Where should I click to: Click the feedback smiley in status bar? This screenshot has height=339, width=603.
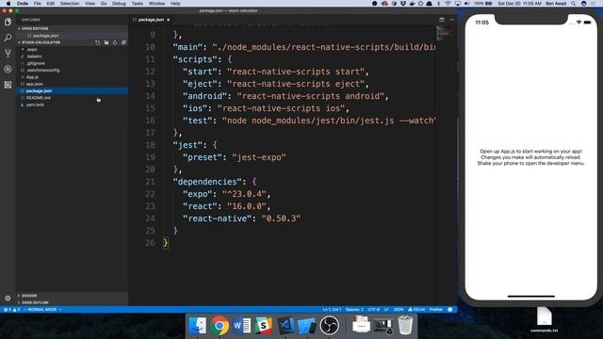click(x=450, y=310)
